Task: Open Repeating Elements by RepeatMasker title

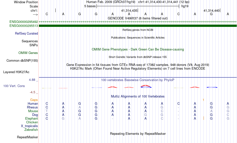Action: 138,134
